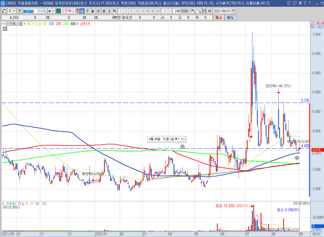The width and height of the screenshot is (324, 237).
Task: Choose the 30 interval button
Action: pyautogui.click(x=147, y=11)
